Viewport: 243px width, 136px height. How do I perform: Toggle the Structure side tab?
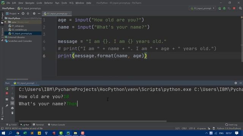(2, 34)
